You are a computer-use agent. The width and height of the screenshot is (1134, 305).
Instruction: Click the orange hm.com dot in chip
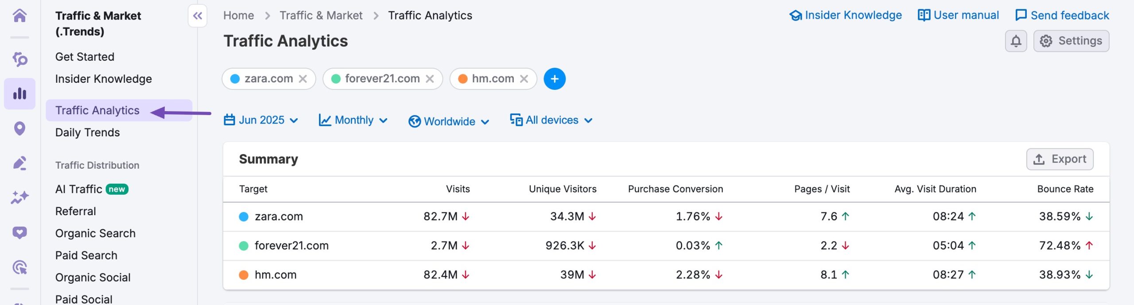click(x=463, y=79)
